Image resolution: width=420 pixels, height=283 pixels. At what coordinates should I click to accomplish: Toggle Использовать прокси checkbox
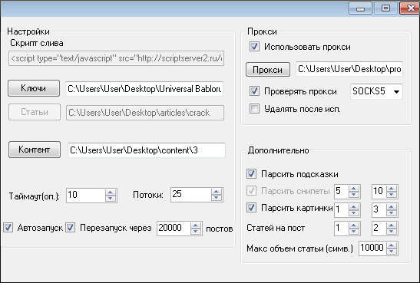click(254, 47)
